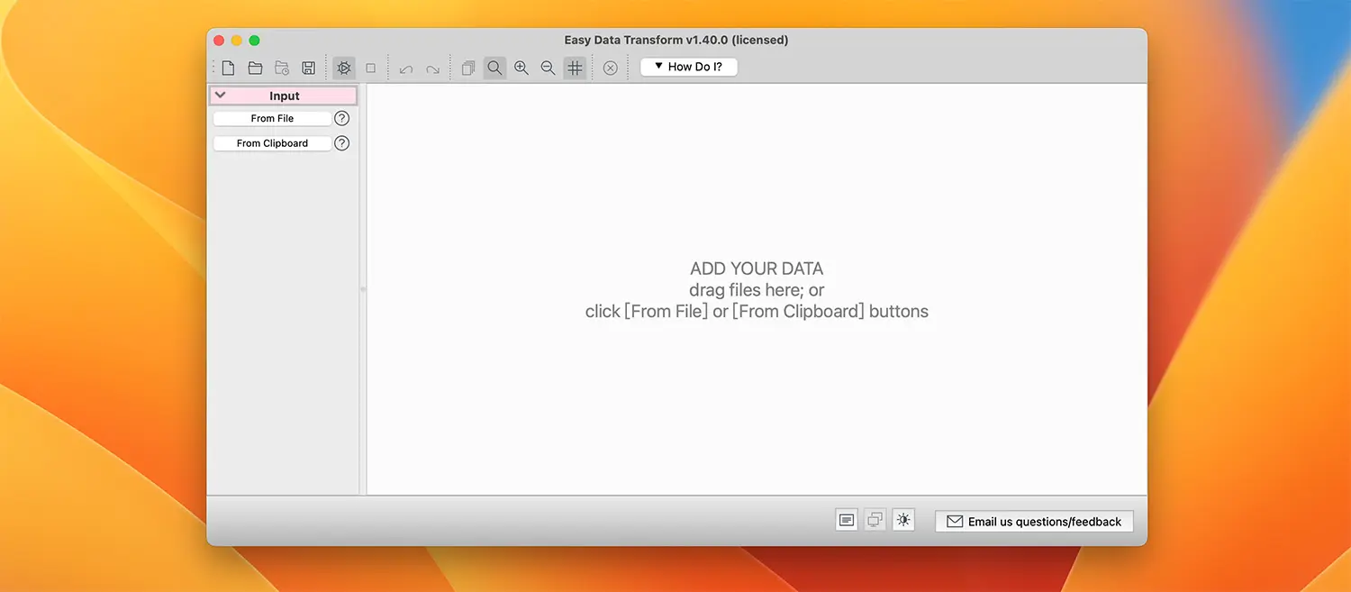
Task: Maximize the window with the green button
Action: pos(255,41)
